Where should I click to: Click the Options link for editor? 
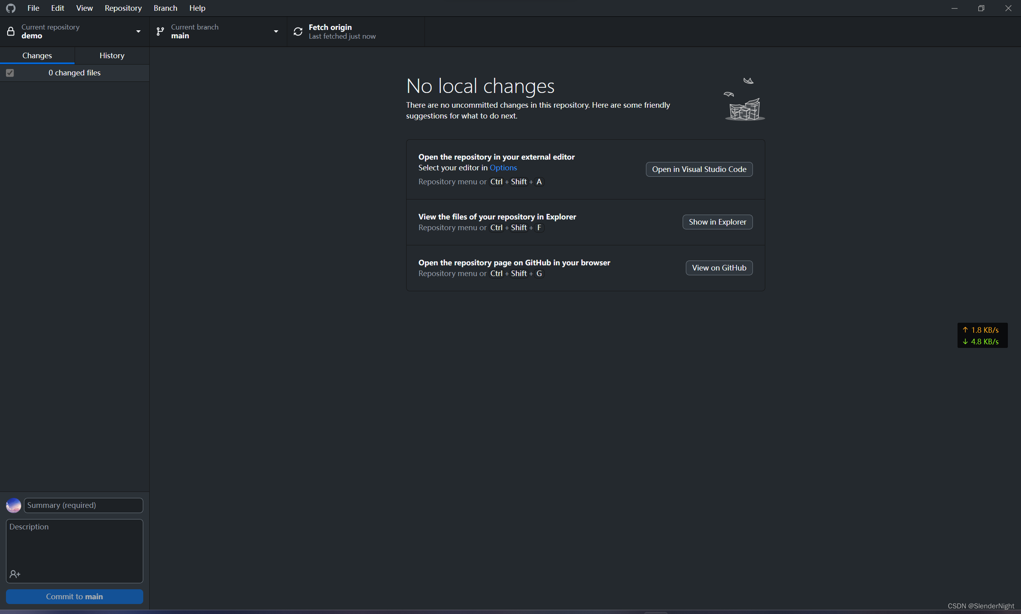click(503, 168)
